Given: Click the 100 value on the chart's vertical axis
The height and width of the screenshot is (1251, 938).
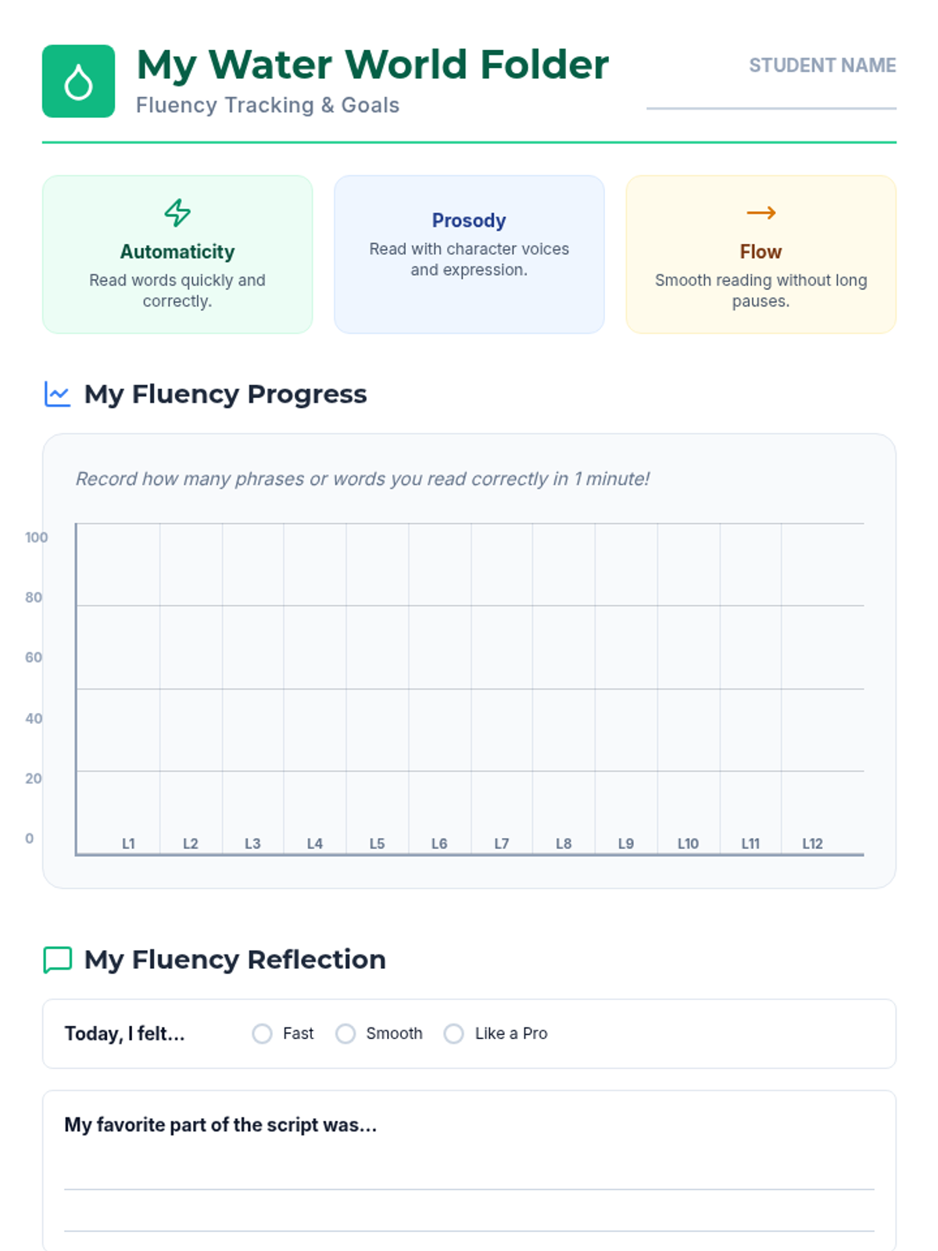Looking at the screenshot, I should point(36,537).
